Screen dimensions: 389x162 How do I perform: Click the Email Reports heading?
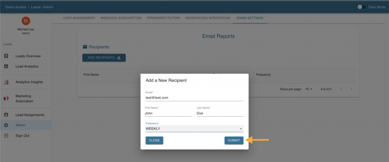coord(218,36)
